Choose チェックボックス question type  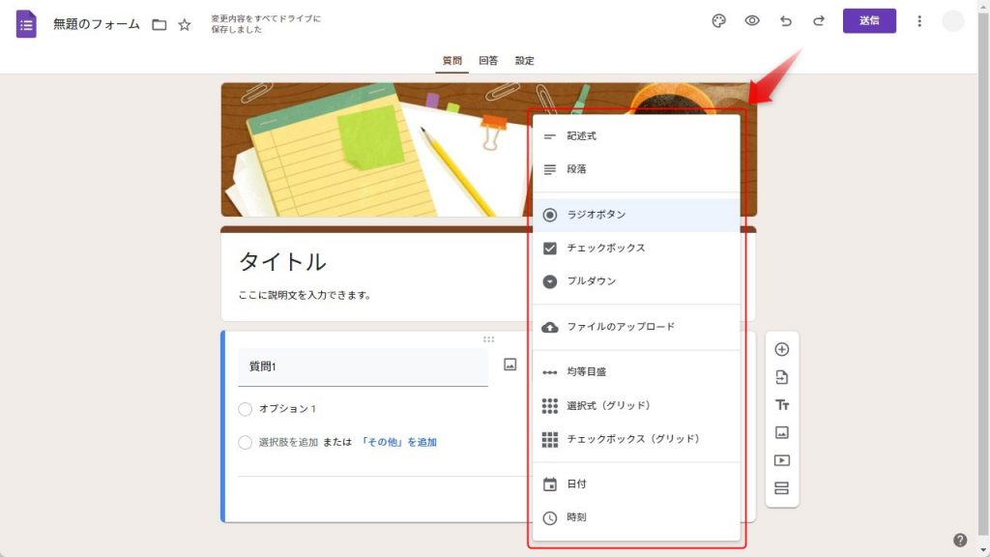pos(636,249)
